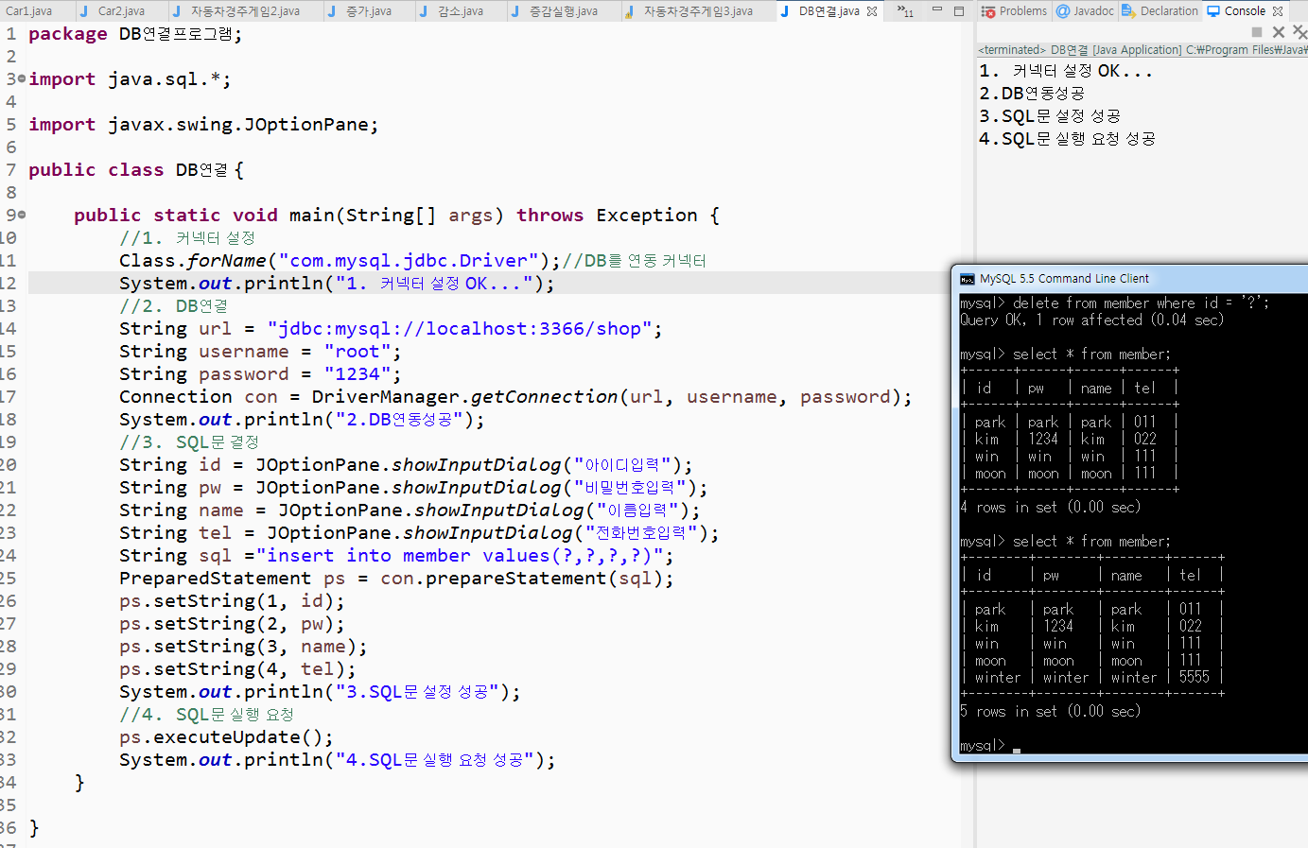Click the Console monitor icon
1308x848 pixels.
tap(1213, 11)
